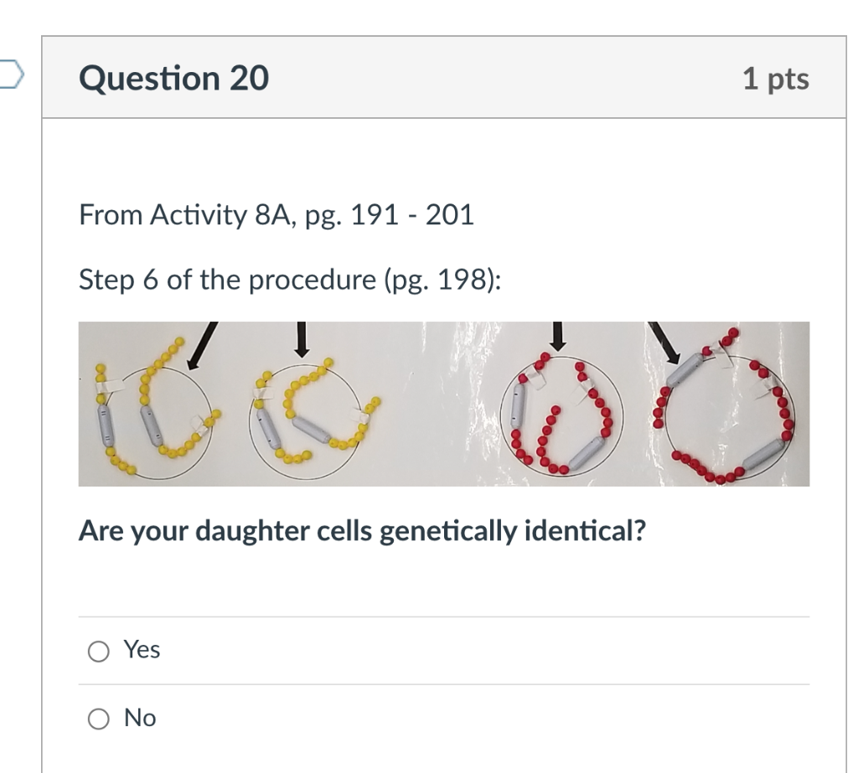Click the "Yes" answer label text
This screenshot has height=773, width=858.
[x=142, y=649]
